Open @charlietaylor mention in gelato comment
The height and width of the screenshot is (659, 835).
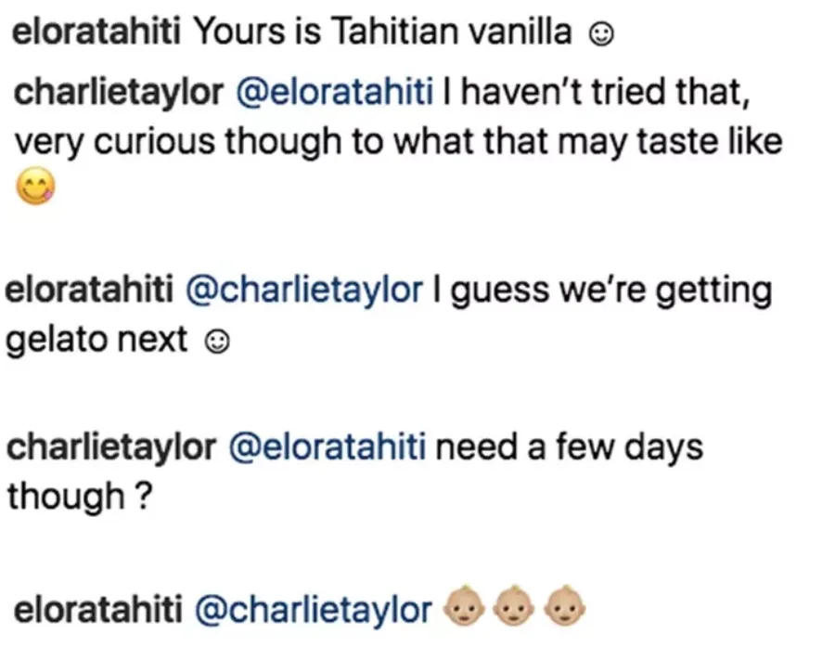click(304, 291)
